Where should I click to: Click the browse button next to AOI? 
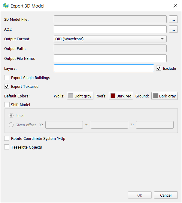[173, 29]
